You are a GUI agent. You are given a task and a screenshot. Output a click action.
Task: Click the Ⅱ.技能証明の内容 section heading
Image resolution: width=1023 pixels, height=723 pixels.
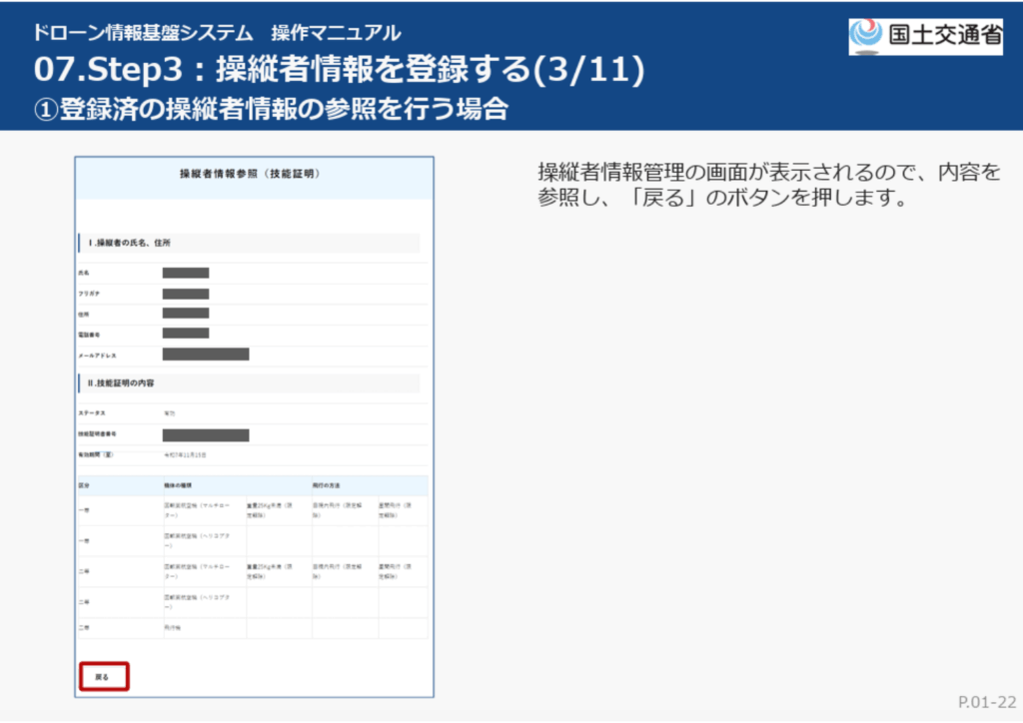[121, 382]
